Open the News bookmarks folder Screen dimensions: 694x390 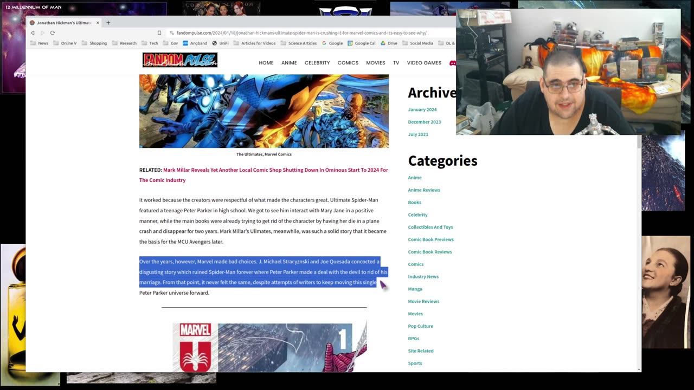click(x=39, y=43)
